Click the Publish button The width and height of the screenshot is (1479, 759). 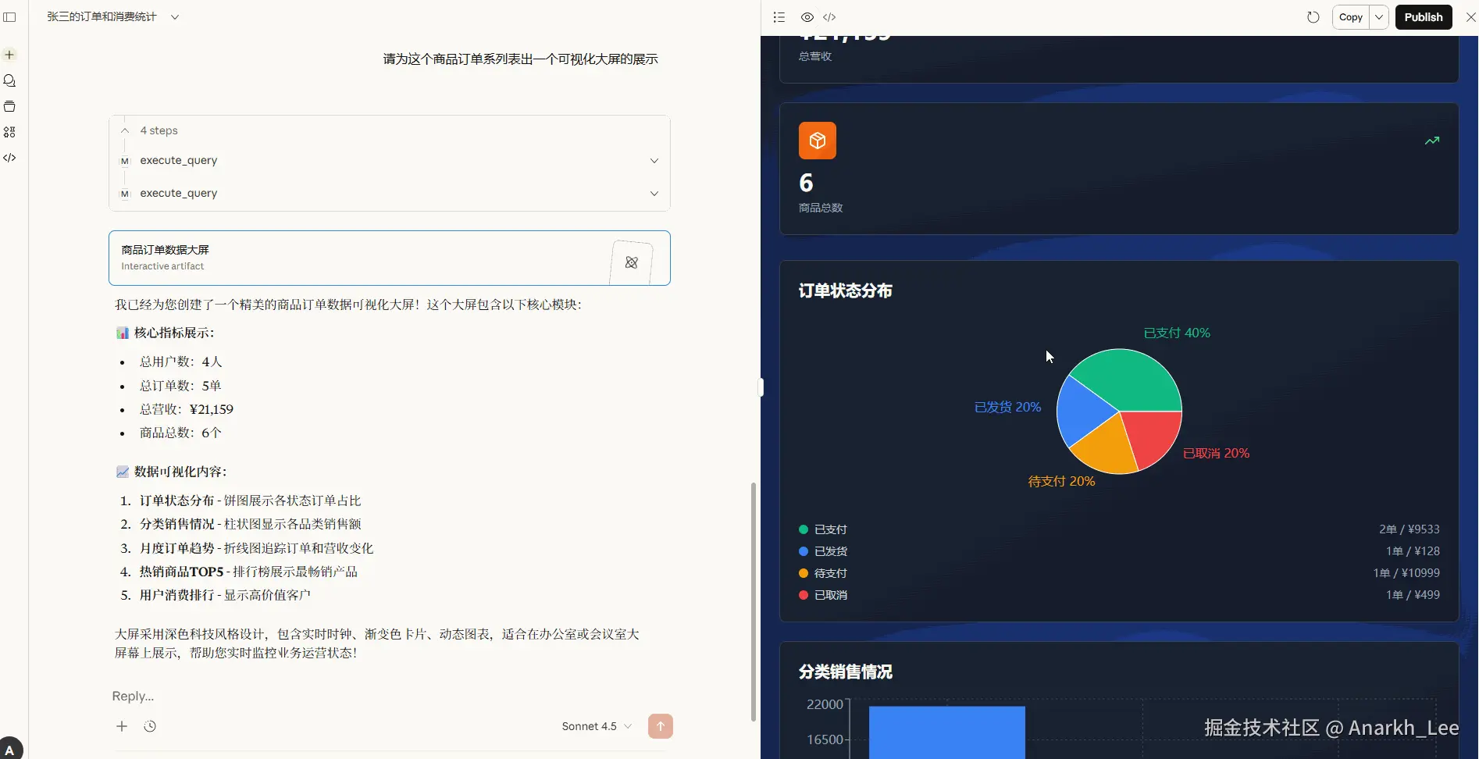1424,17
